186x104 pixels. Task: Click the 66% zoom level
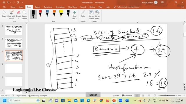tap(180, 96)
